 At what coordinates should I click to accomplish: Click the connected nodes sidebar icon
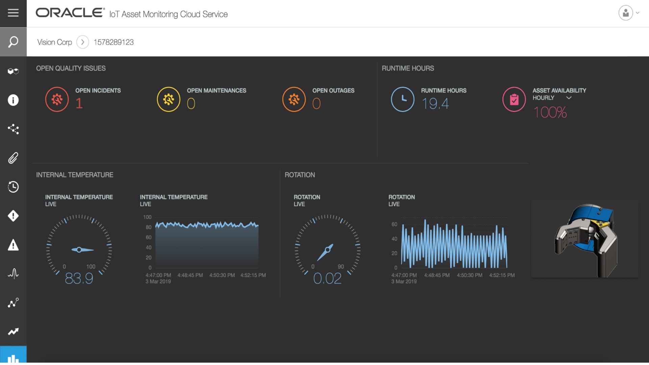(x=13, y=129)
